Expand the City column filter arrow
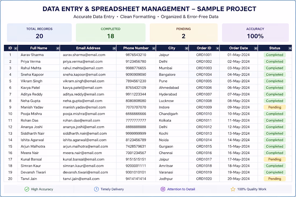296x197 pixels. (x=186, y=48)
